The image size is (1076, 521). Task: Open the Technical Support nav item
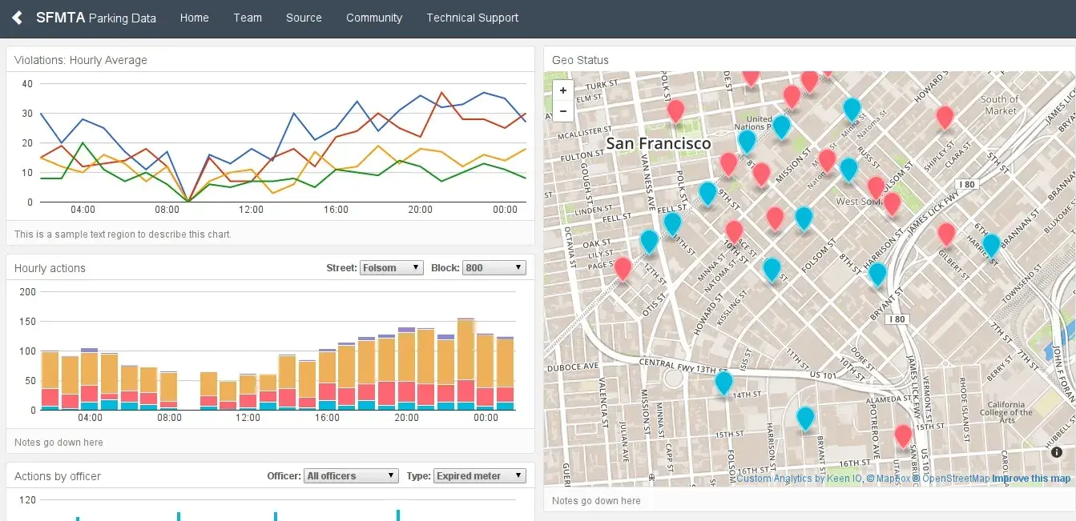click(x=473, y=18)
